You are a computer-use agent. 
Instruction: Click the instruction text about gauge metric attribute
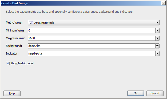pyautogui.click(x=70, y=12)
